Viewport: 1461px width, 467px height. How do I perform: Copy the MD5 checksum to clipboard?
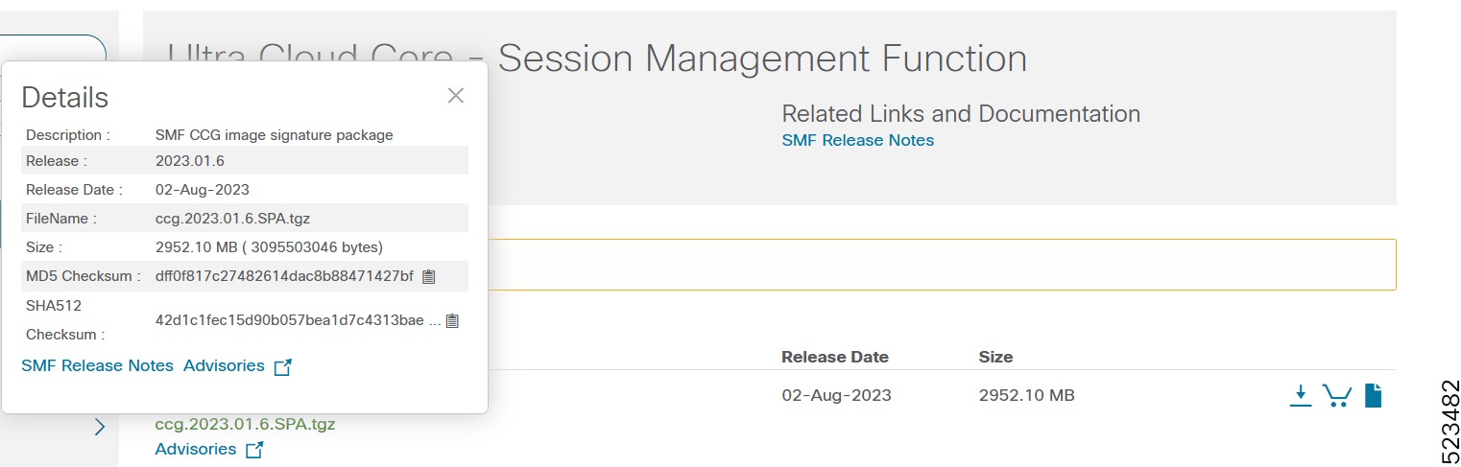[429, 276]
